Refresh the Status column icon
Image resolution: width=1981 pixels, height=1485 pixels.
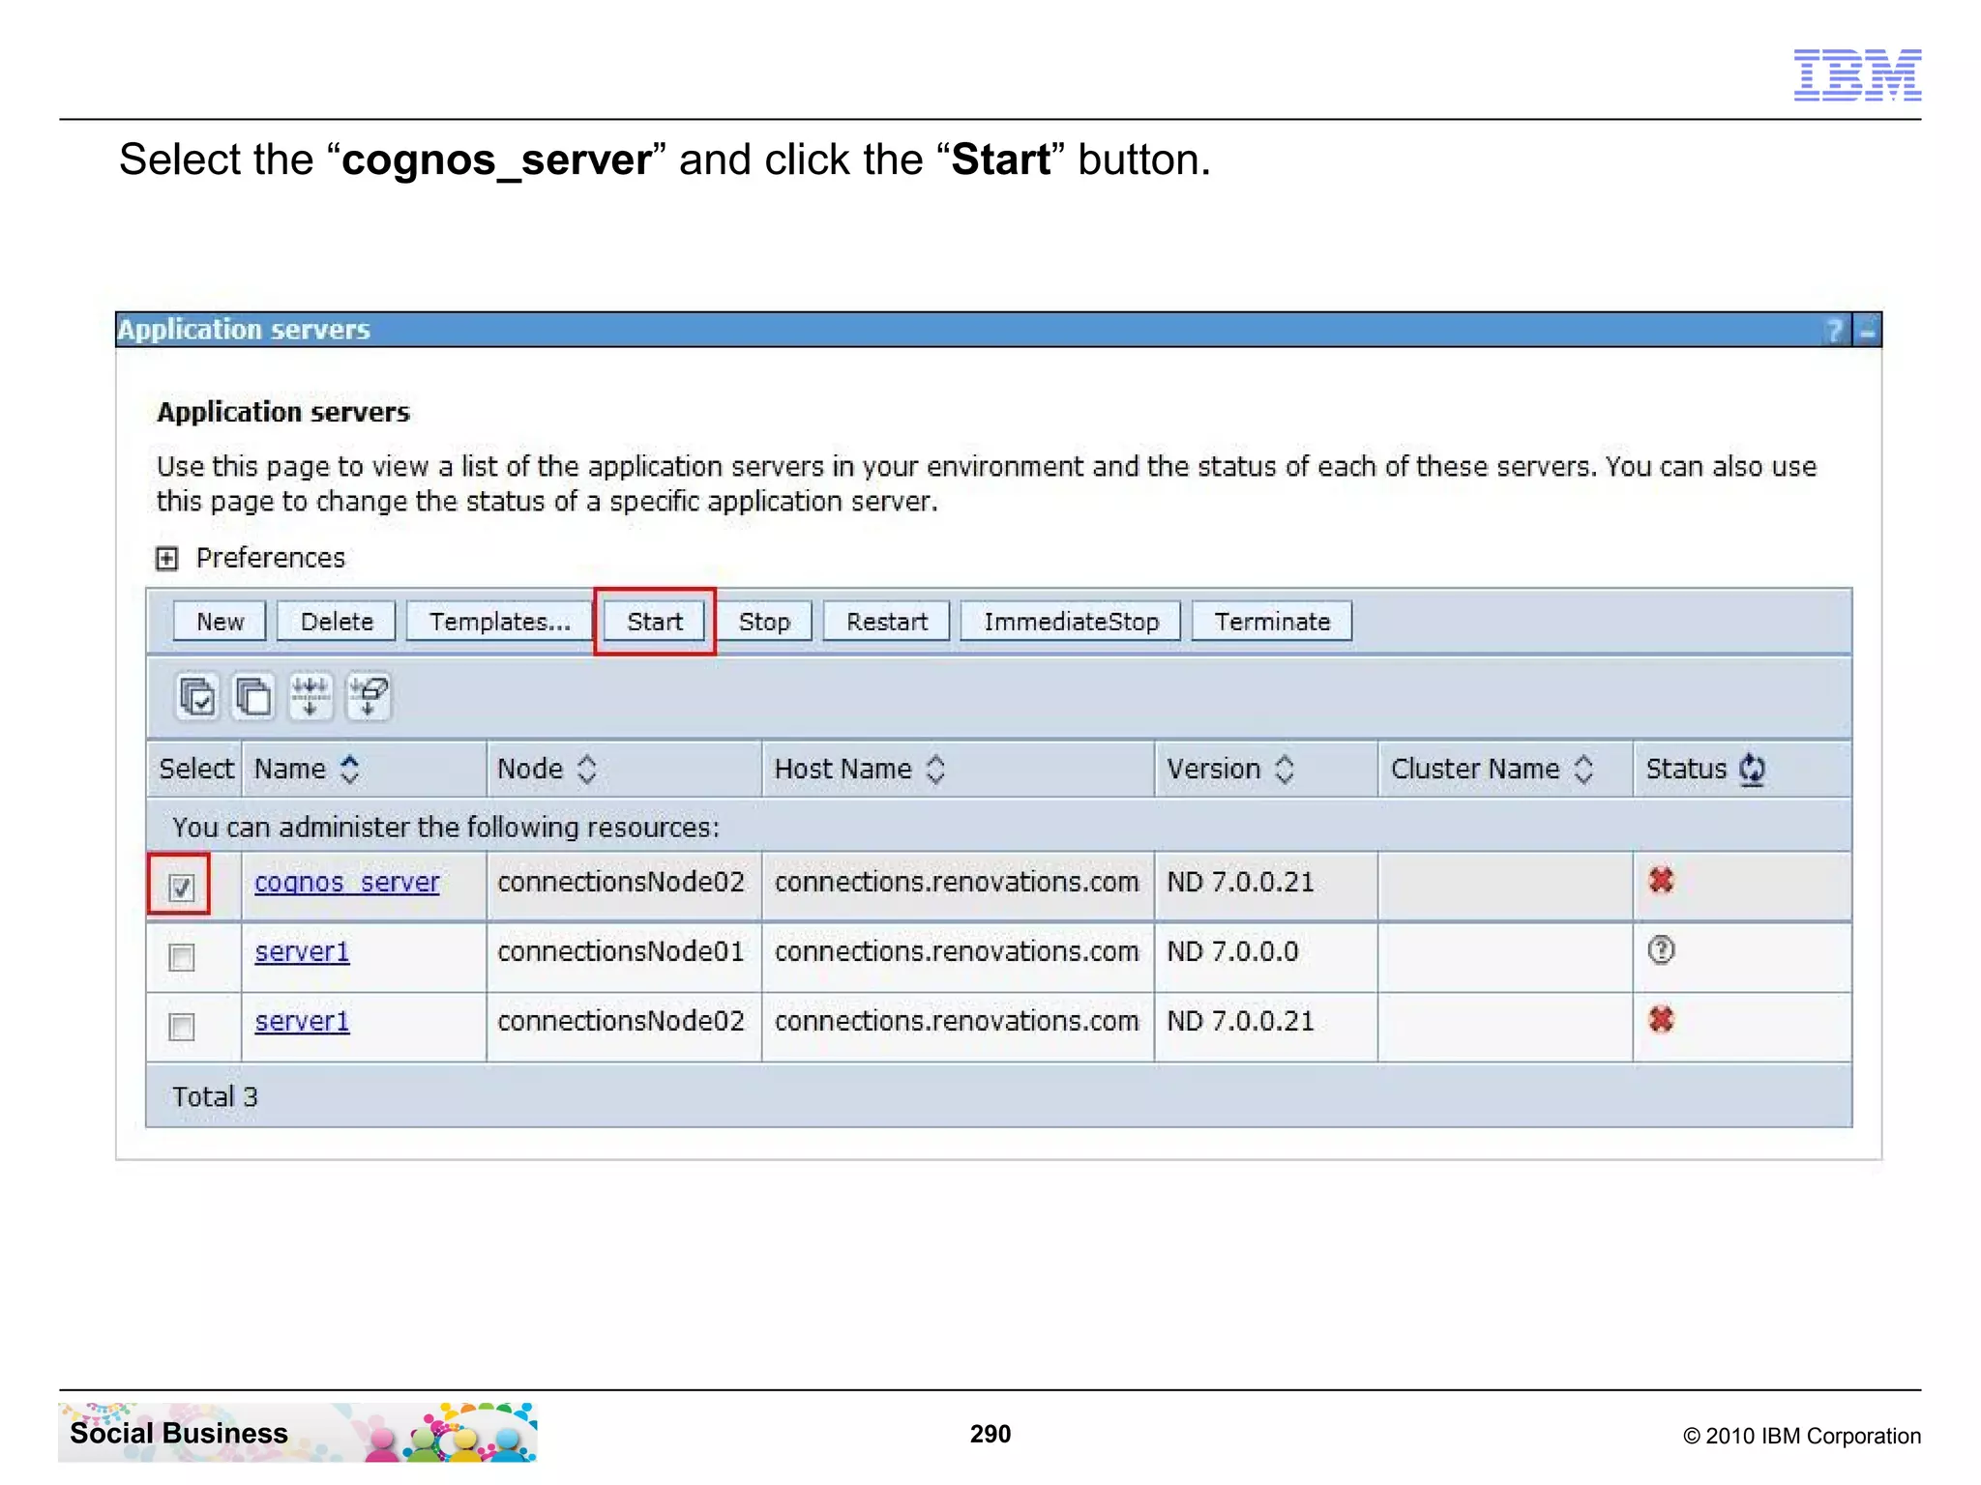click(x=1752, y=770)
